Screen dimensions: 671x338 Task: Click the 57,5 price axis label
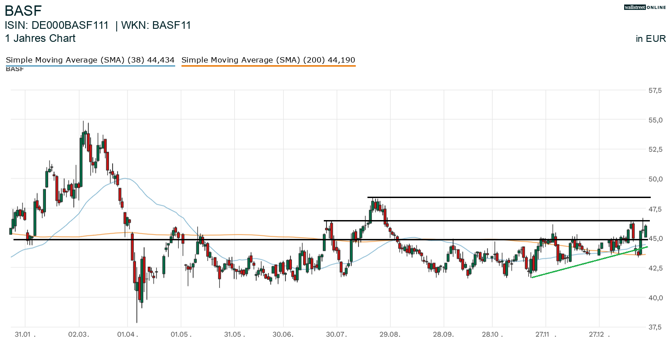tap(655, 90)
